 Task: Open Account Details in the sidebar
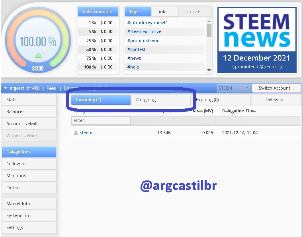pos(29,123)
